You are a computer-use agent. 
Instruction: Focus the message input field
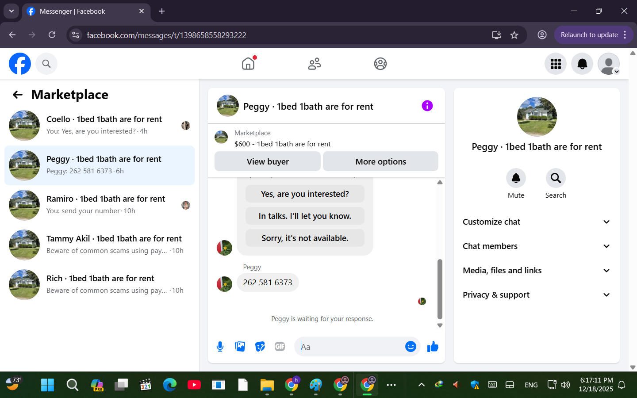coord(349,347)
